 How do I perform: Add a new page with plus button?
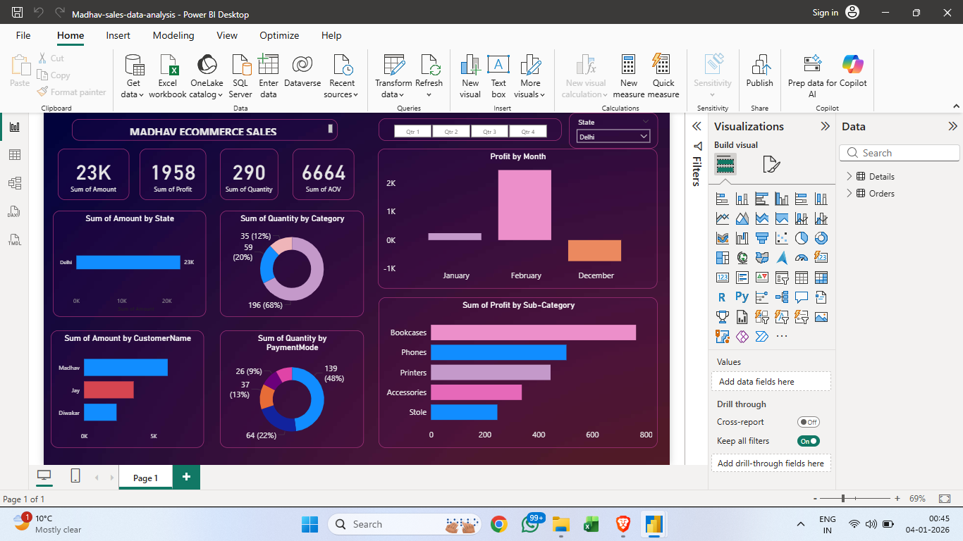tap(186, 477)
